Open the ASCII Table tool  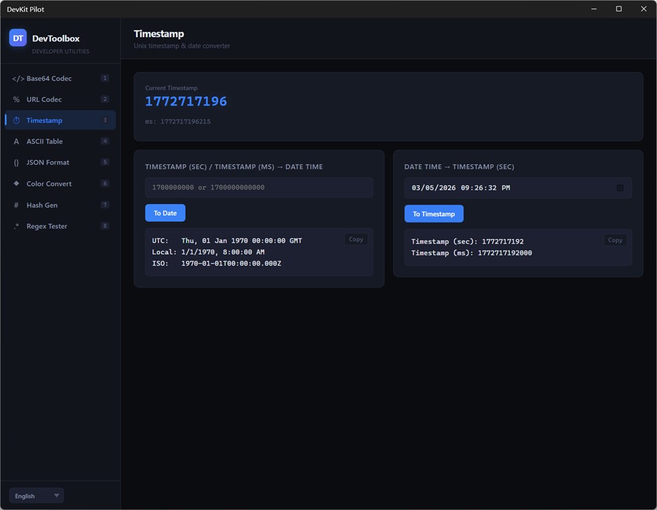coord(60,141)
